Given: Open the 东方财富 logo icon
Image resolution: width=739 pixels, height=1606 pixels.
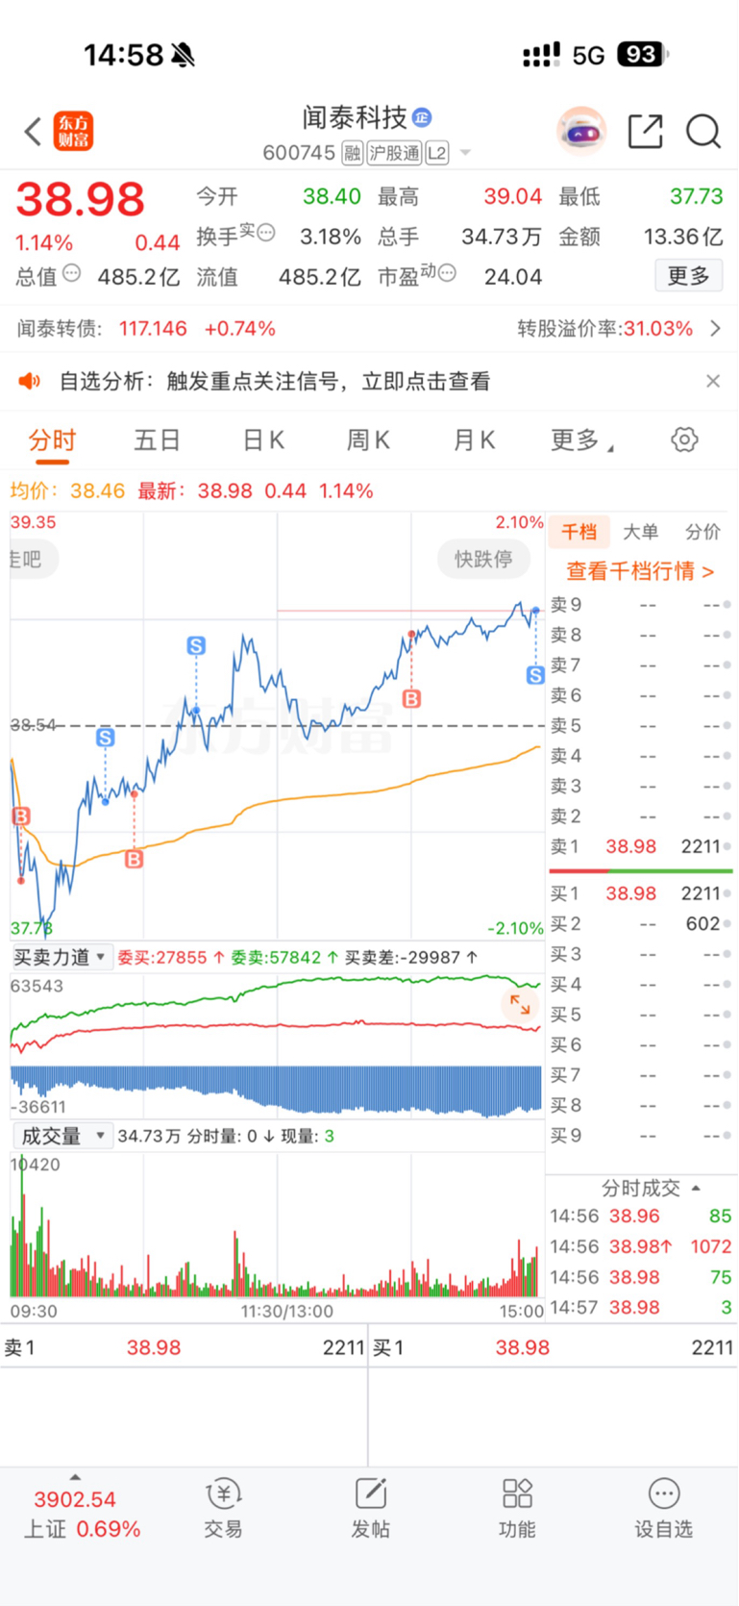Looking at the screenshot, I should click(73, 131).
